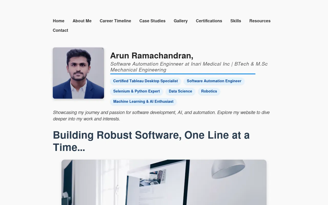Click the Arun Ramachandran name heading

point(152,56)
